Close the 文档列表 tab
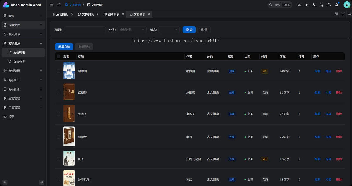Image resolution: width=352 pixels, height=186 pixels. pos(149,14)
